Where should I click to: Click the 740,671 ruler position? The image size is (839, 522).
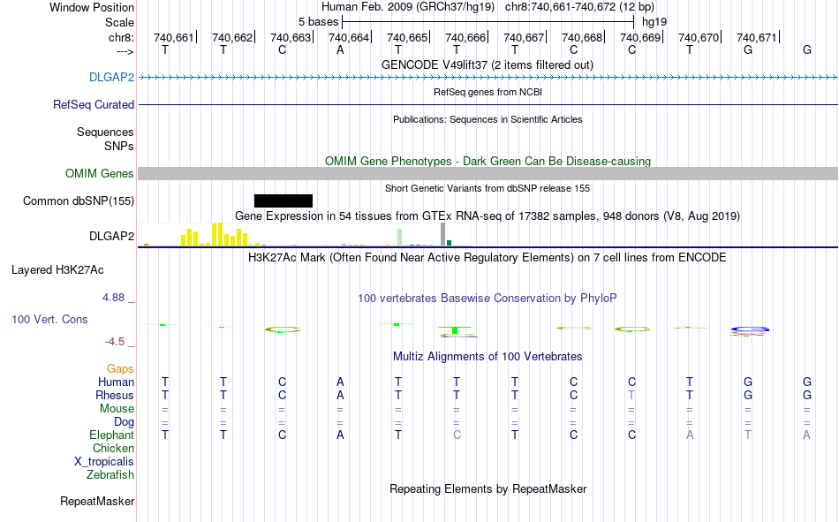click(x=757, y=37)
